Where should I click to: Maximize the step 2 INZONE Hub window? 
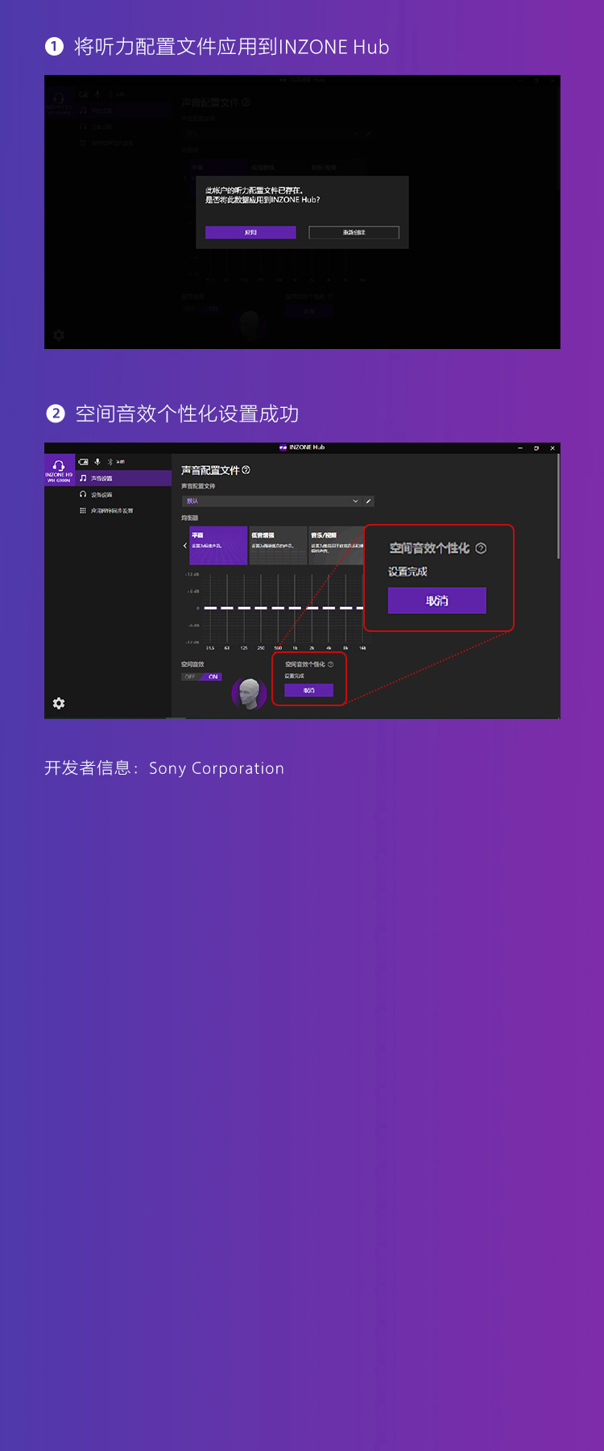[x=536, y=447]
